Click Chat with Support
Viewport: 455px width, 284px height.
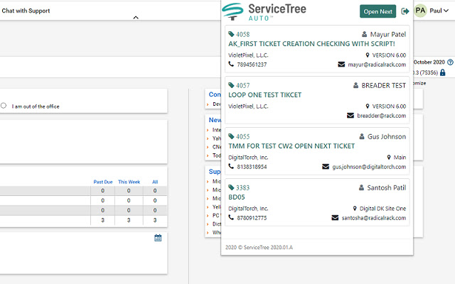(26, 11)
